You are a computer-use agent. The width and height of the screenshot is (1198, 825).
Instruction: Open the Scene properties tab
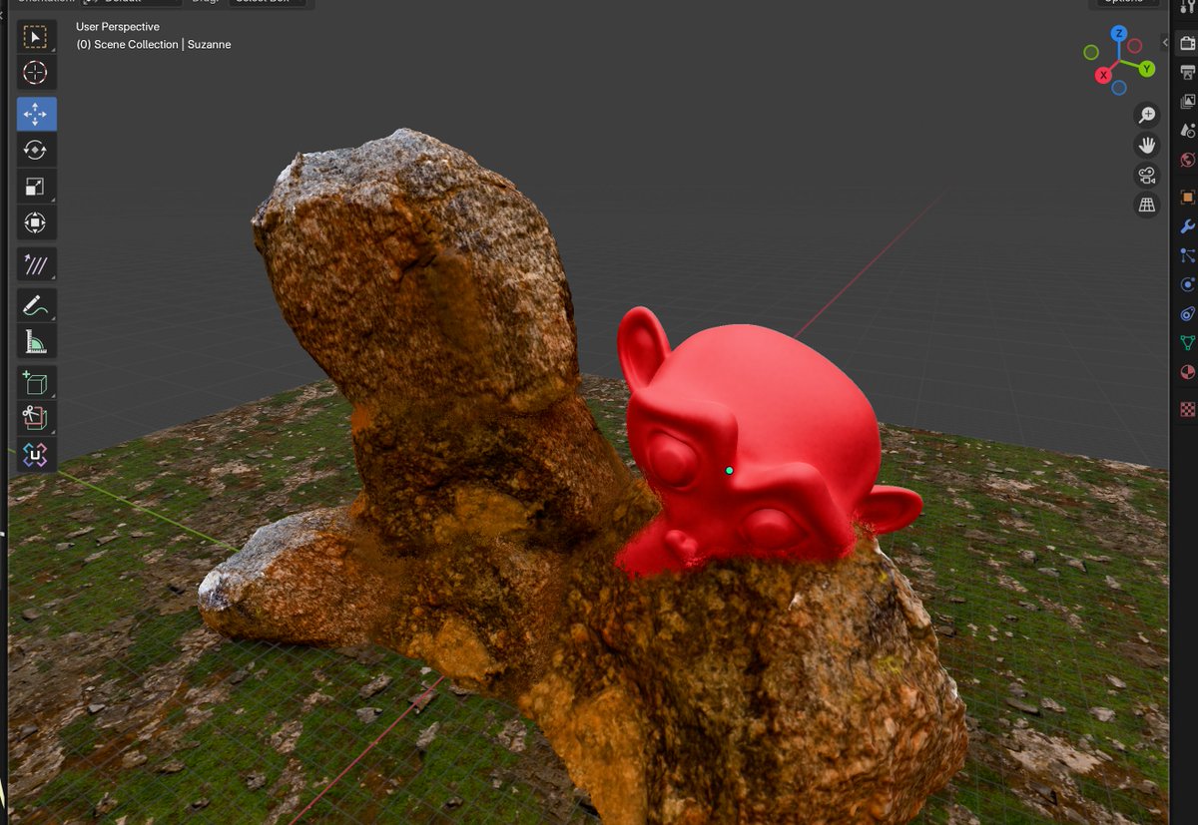click(x=1187, y=131)
